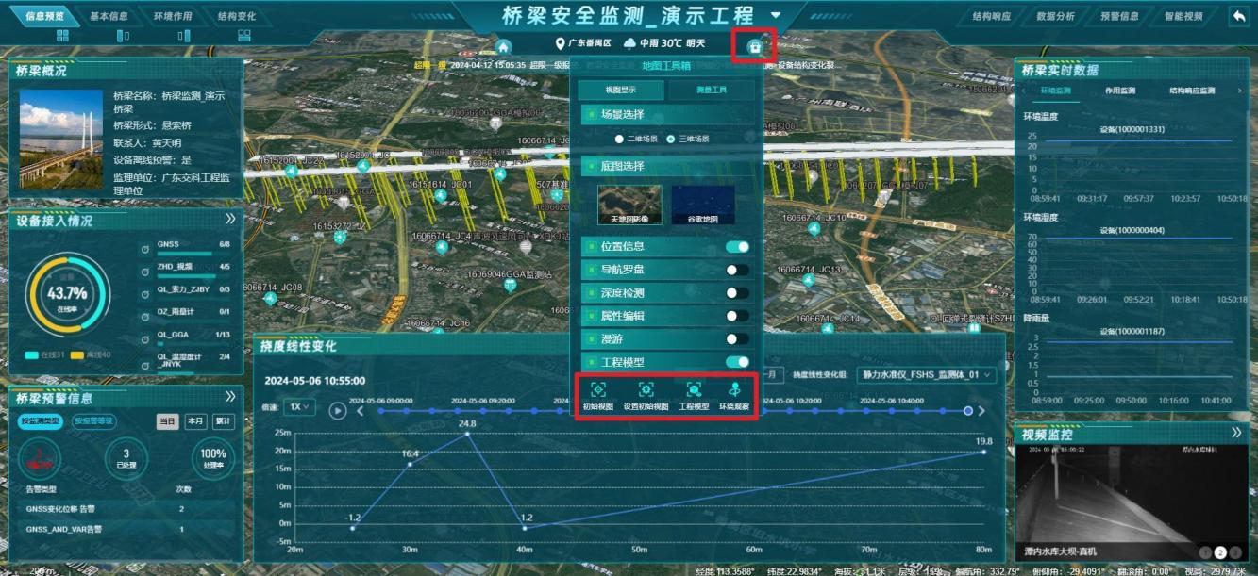The height and width of the screenshot is (576, 1258).
Task: Switch to the 基本信息 tab
Action: coord(109,17)
